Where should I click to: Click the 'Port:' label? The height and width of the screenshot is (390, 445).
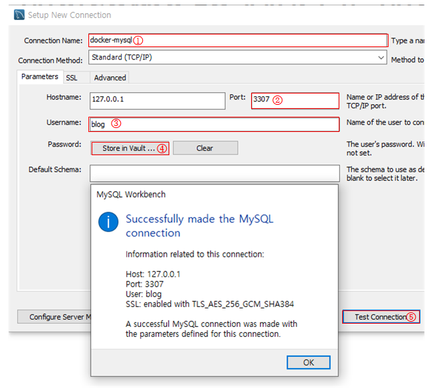click(x=237, y=97)
